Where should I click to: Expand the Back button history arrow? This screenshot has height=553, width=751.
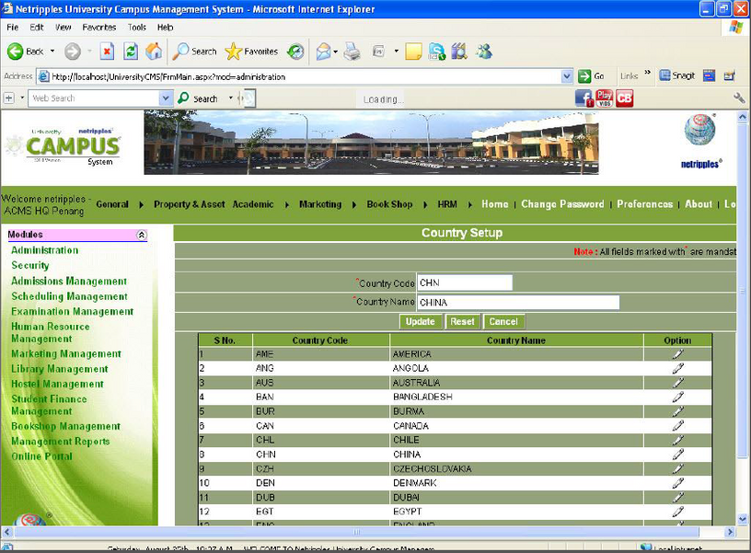point(52,52)
